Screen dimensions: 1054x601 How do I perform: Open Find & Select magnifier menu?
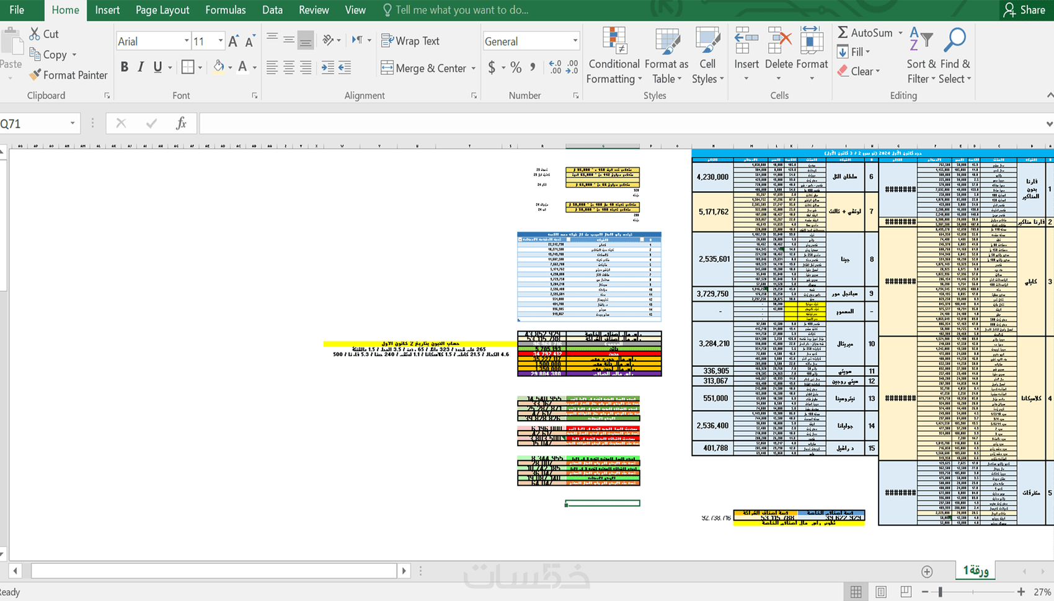(955, 56)
